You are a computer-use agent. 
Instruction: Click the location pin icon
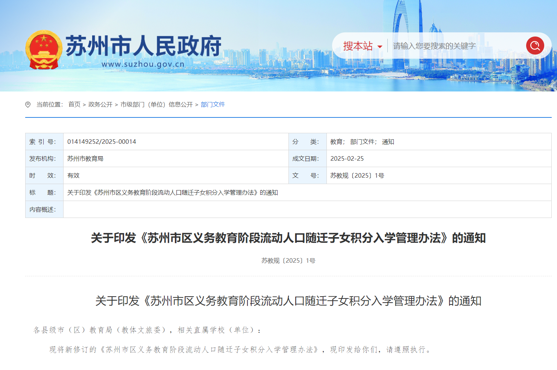point(28,105)
